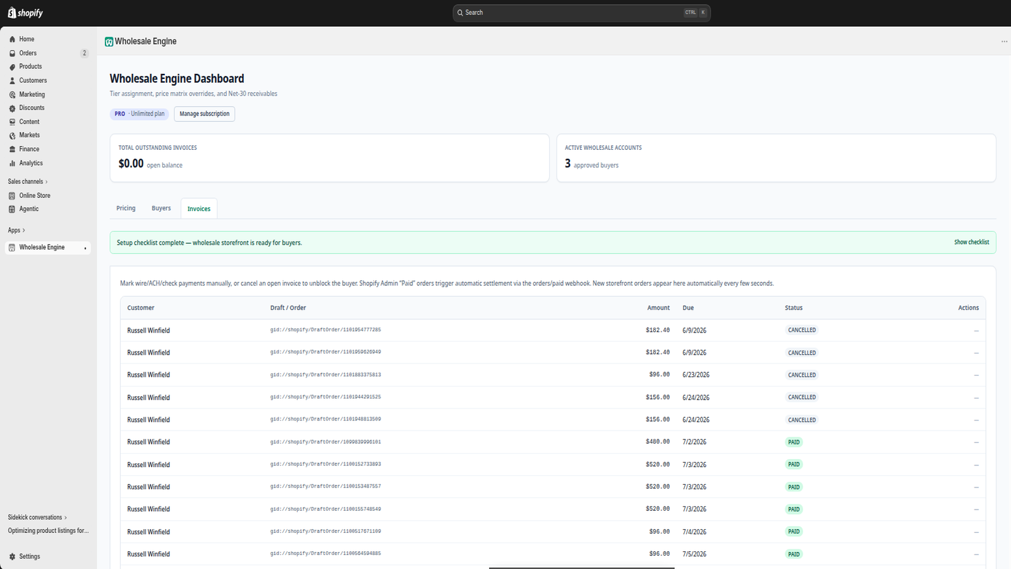Click the Manage subscription button
This screenshot has width=1011, height=569.
pos(204,114)
